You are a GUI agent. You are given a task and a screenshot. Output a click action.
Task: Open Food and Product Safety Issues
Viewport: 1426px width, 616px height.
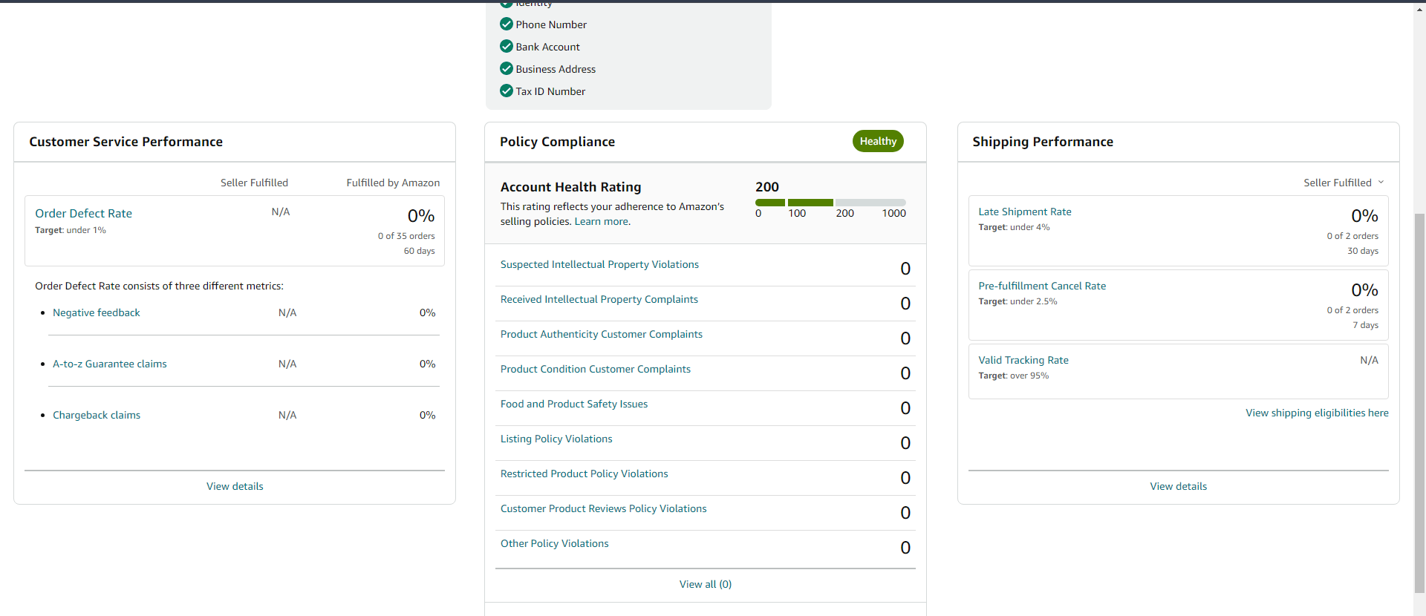pos(574,404)
